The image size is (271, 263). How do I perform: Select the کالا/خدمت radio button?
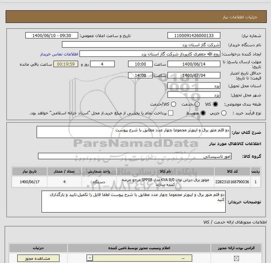tap(174, 104)
